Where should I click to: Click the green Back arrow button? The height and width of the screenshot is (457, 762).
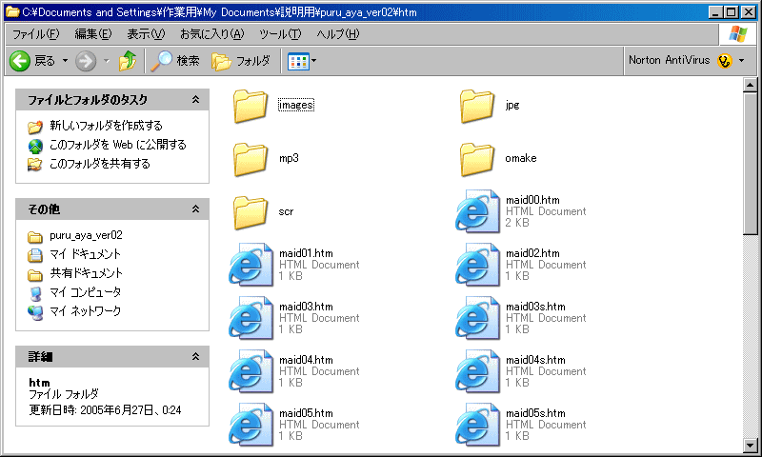click(20, 61)
